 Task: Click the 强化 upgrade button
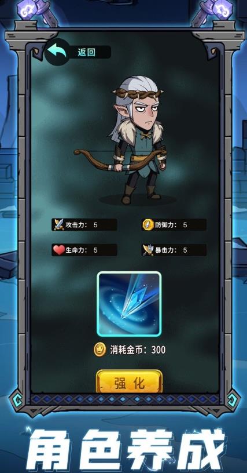pyautogui.click(x=130, y=381)
